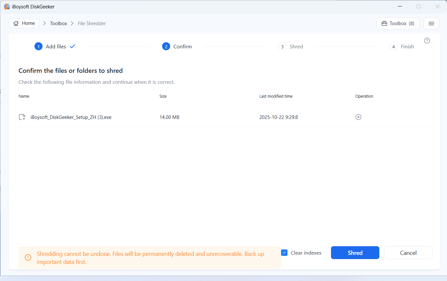Viewport: 447px width, 281px height.
Task: Click the file icon beside iBoysoft_DiskGeeker_Setup_ZH
Action: click(22, 117)
